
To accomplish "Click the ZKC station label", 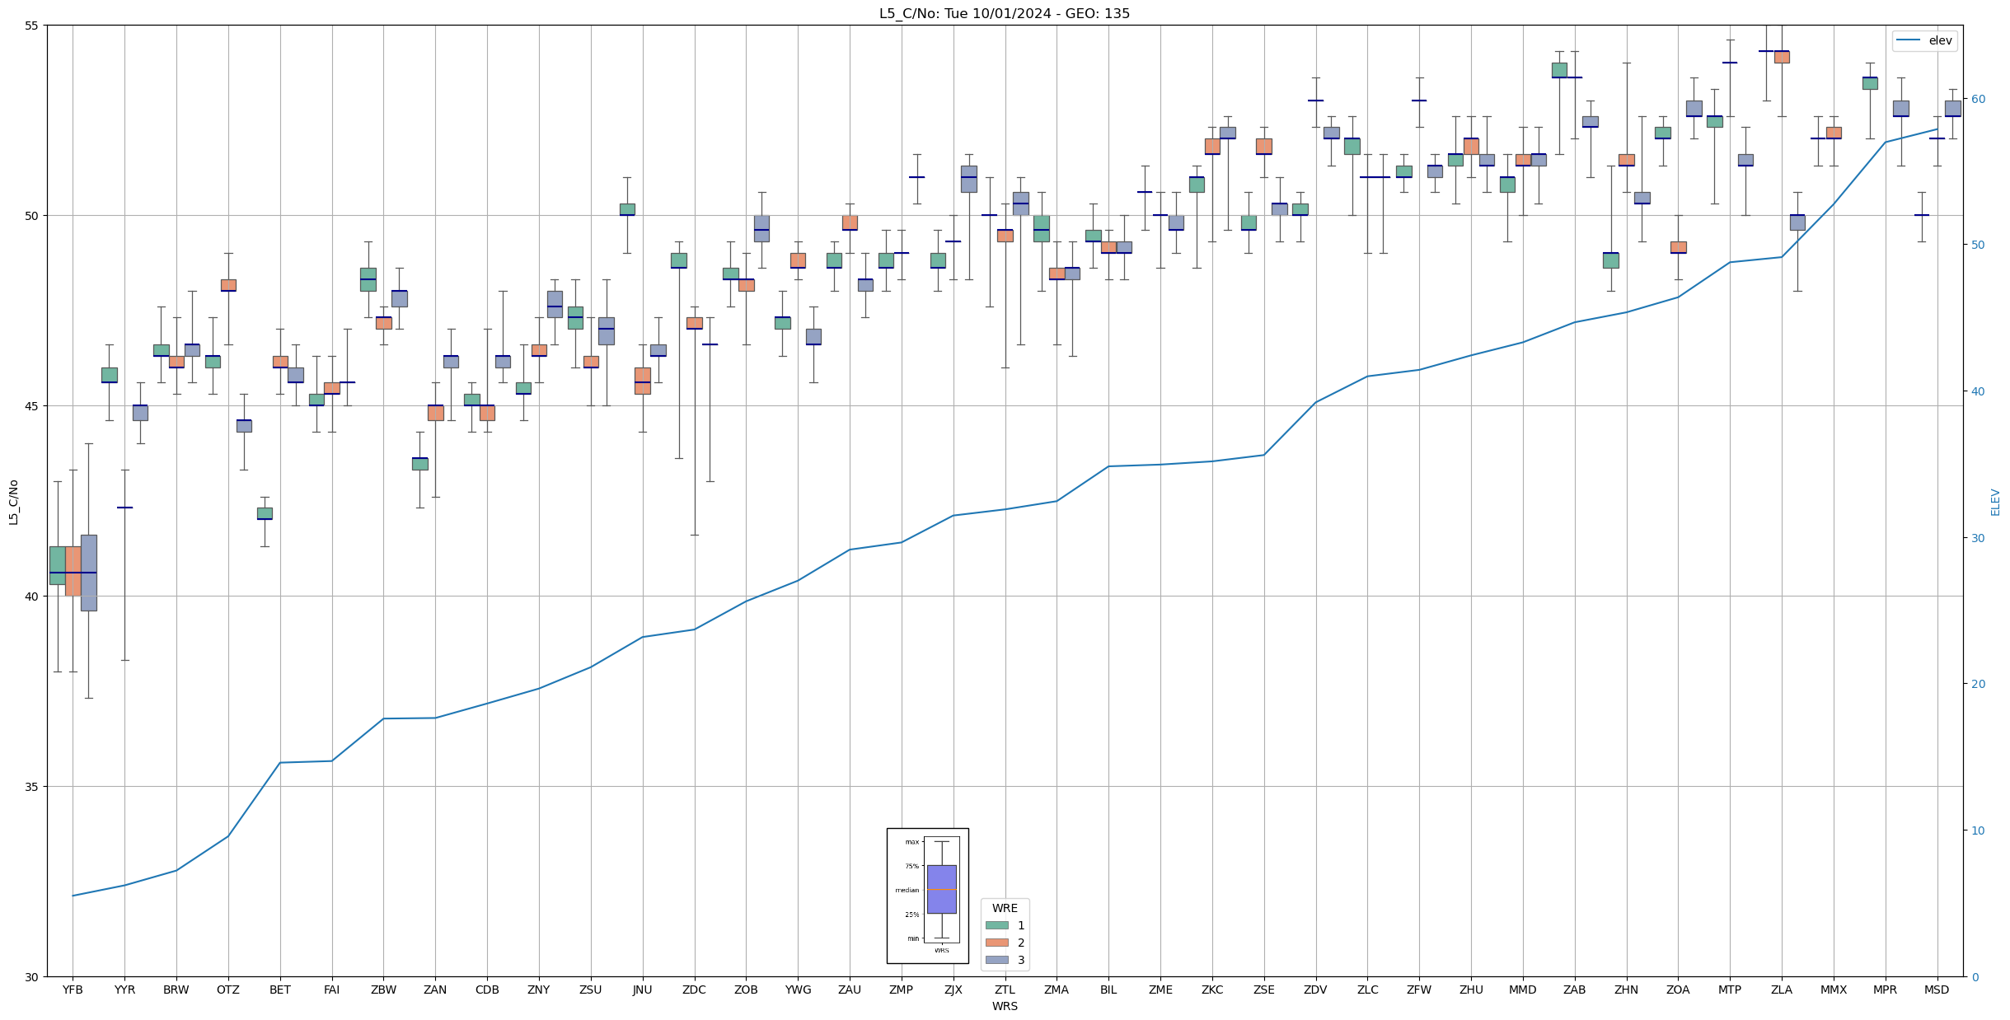I will (1212, 990).
